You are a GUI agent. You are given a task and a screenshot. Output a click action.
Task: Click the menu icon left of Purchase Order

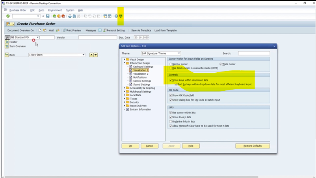[6, 10]
